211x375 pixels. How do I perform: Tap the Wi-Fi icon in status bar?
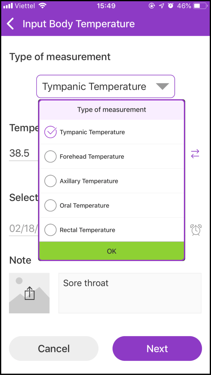(x=43, y=6)
